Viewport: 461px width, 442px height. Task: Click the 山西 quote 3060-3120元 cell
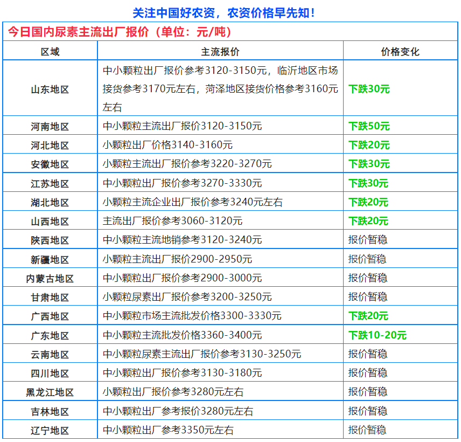click(x=172, y=221)
